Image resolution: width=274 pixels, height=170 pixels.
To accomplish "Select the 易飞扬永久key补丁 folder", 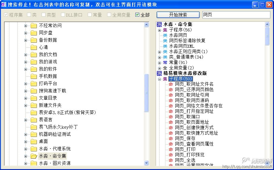I will [58, 127].
